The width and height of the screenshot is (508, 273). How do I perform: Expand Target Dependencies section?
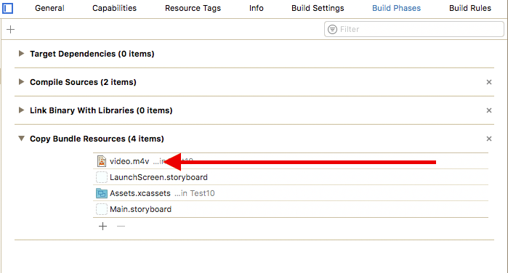(x=21, y=54)
